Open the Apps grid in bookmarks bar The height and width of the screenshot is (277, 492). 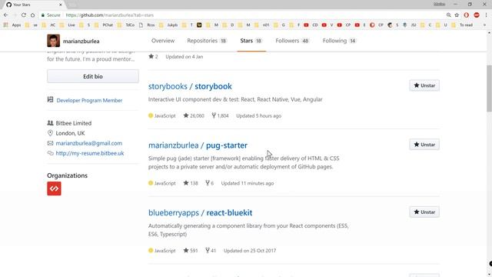(x=12, y=25)
